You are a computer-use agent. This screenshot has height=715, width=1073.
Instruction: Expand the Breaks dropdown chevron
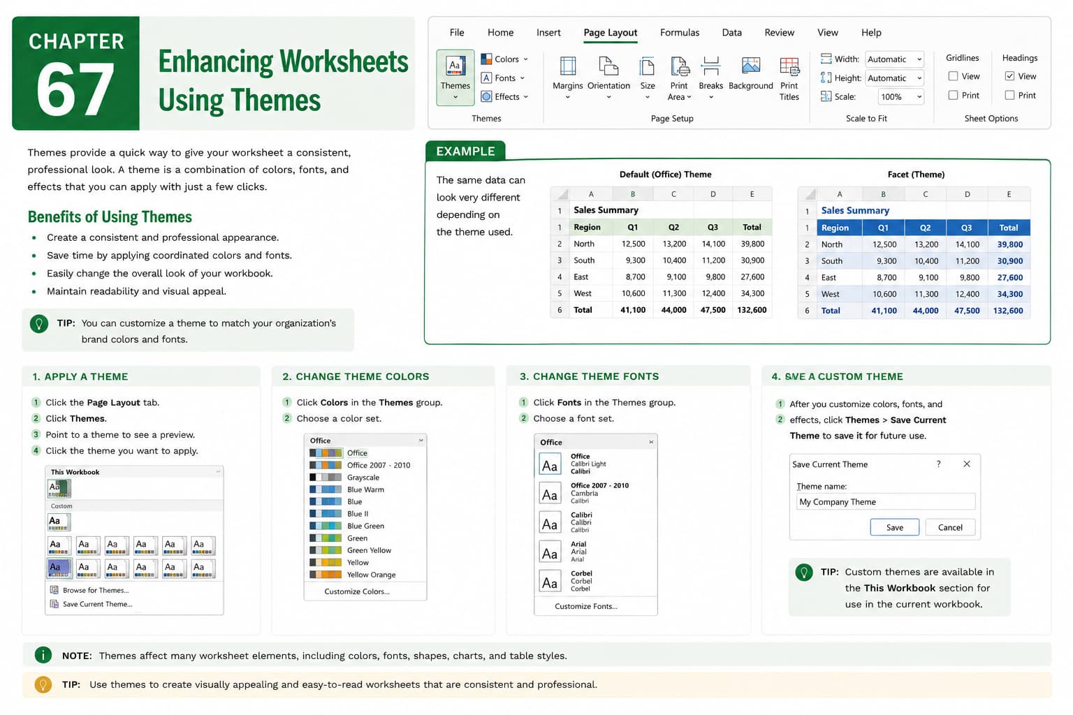pos(710,98)
